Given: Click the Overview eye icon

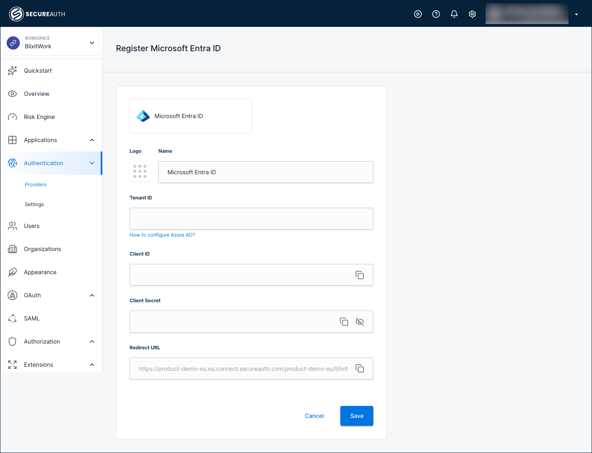Looking at the screenshot, I should 12,94.
